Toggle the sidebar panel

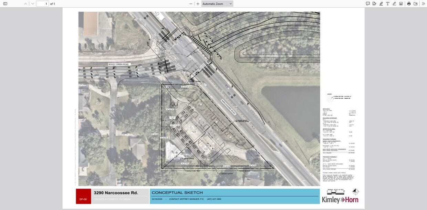coord(5,4)
